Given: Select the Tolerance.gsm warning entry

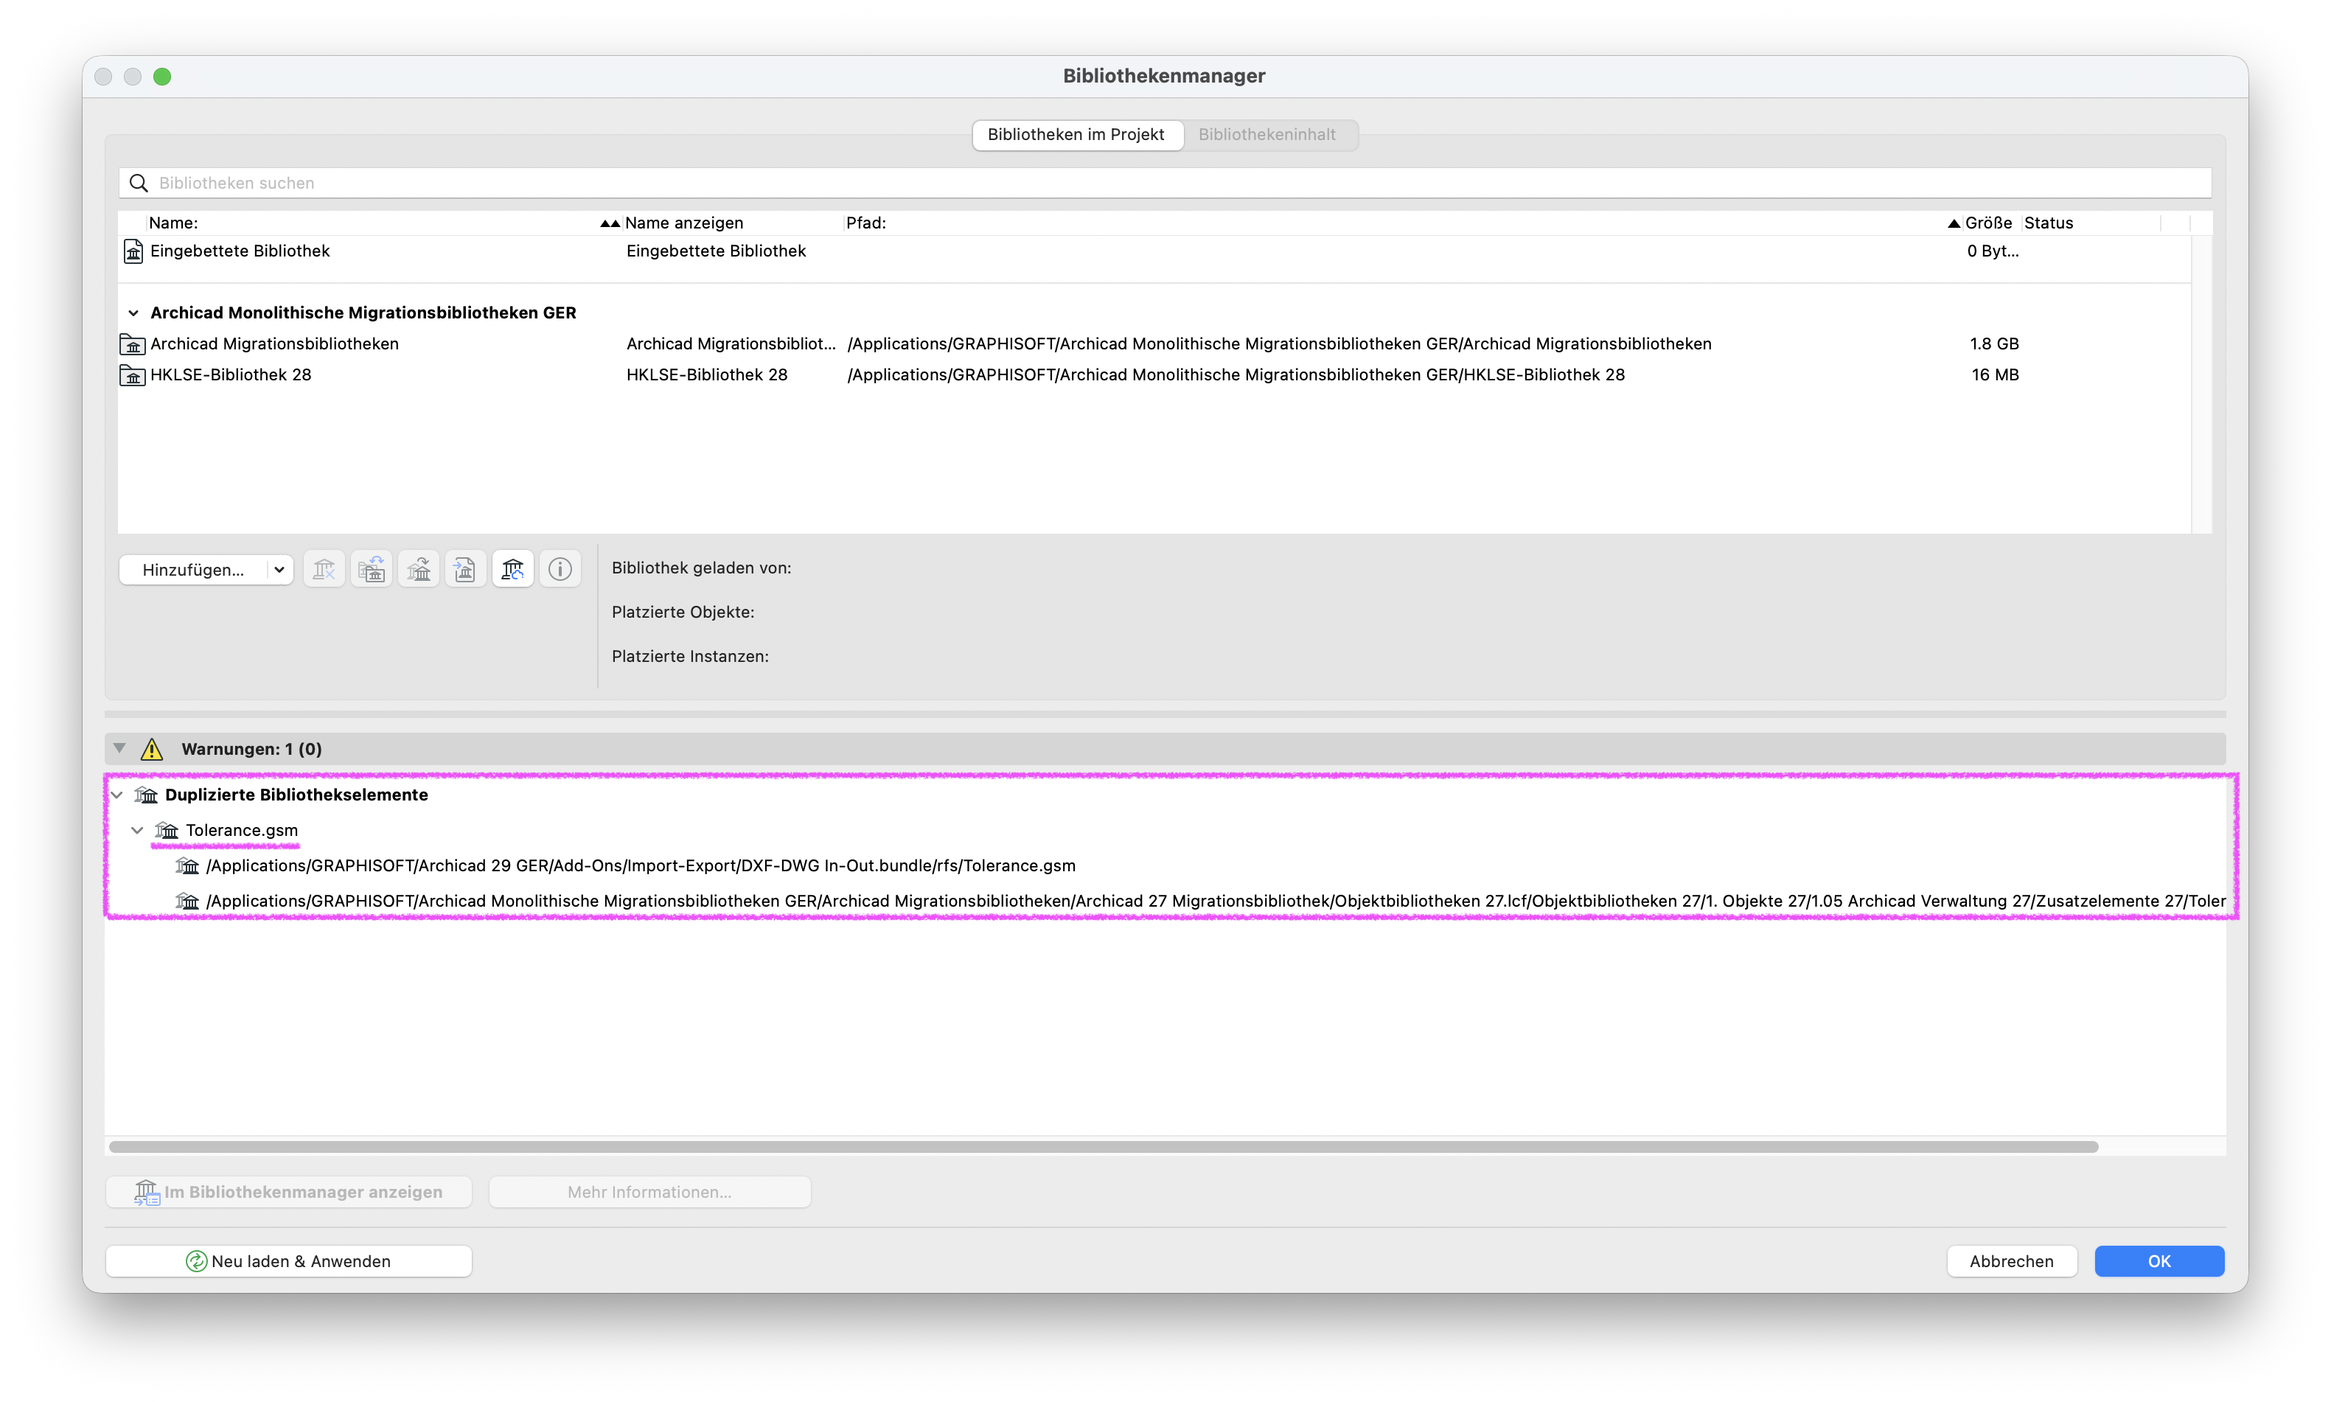Looking at the screenshot, I should click(242, 831).
